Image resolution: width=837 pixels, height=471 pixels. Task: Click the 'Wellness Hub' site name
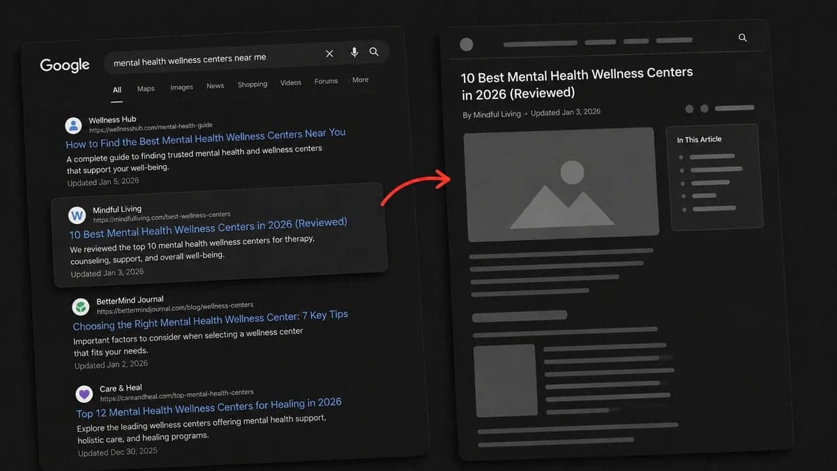point(112,120)
